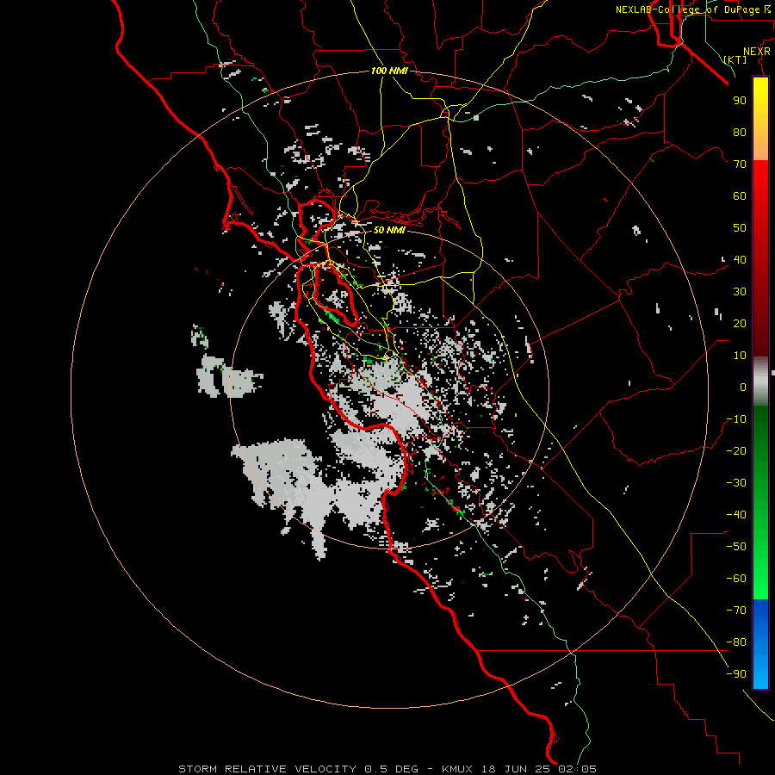Click the NEXR label above the color bar
The width and height of the screenshot is (775, 775).
757,51
